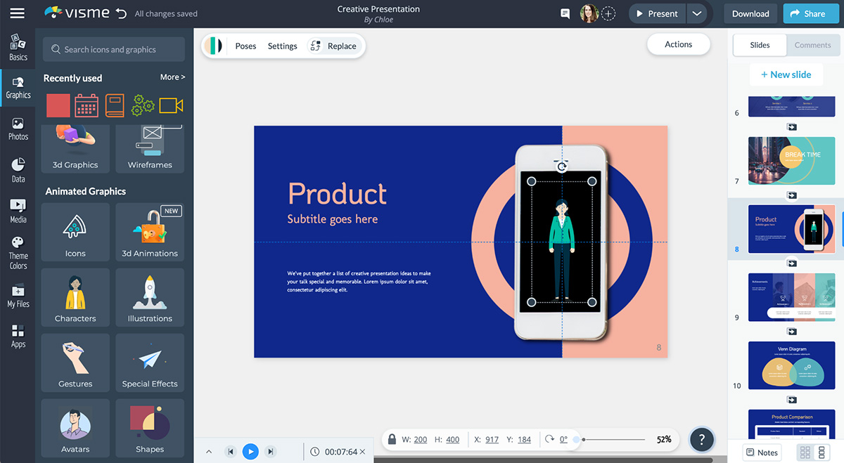The width and height of the screenshot is (844, 463).
Task: Select the yellow video camera icon
Action: point(171,105)
